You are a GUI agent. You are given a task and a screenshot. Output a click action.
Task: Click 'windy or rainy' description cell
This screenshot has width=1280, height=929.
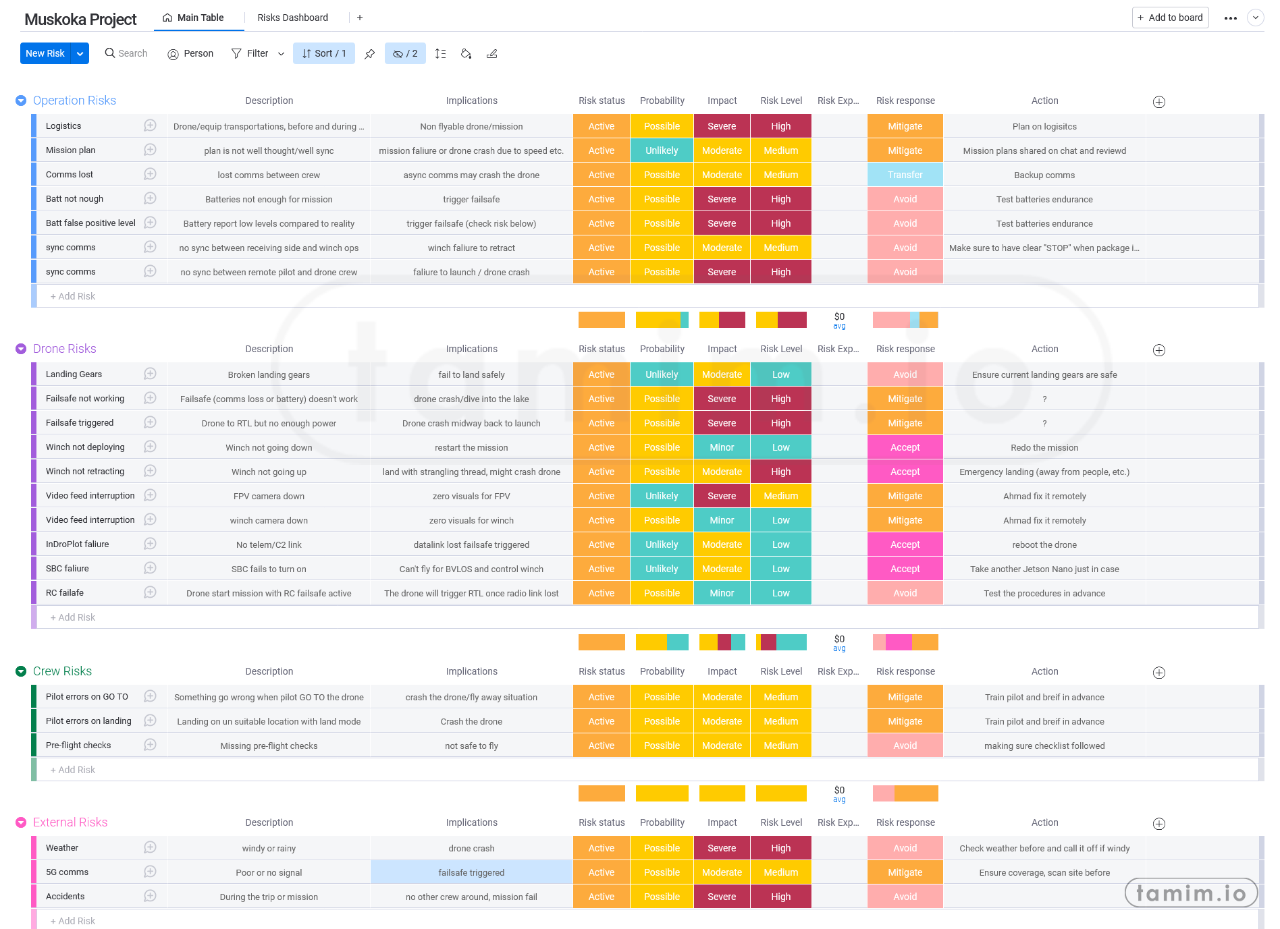pos(269,848)
